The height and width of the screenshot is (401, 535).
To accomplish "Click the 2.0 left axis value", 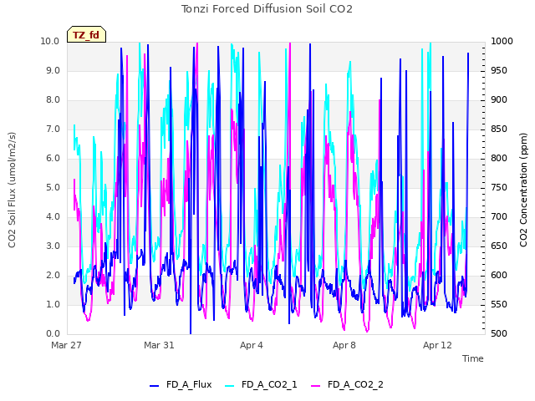I will point(53,275).
